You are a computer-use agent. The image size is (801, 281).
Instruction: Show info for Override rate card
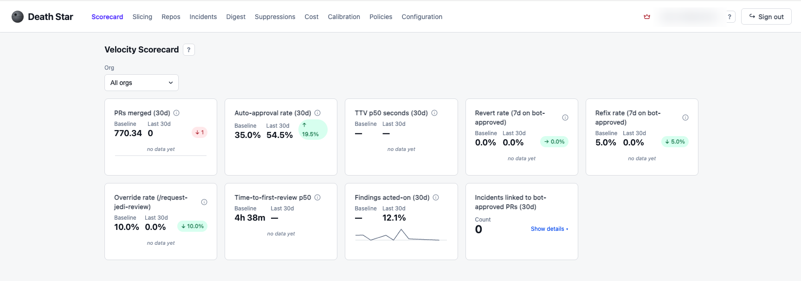[x=204, y=202]
